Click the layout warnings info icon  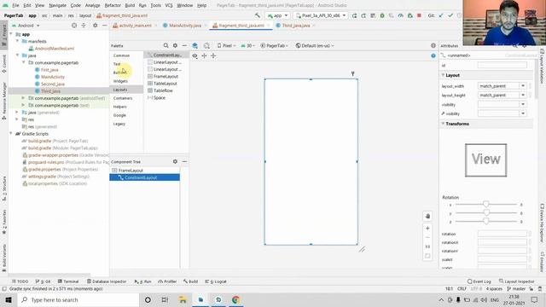tap(433, 45)
